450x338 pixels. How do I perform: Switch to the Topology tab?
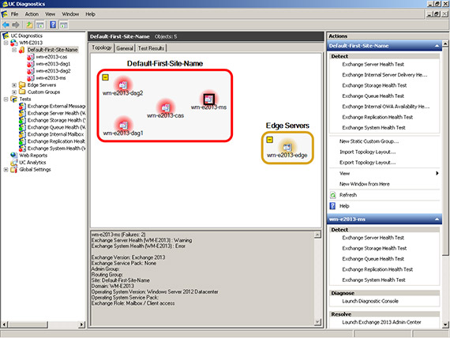(x=102, y=47)
